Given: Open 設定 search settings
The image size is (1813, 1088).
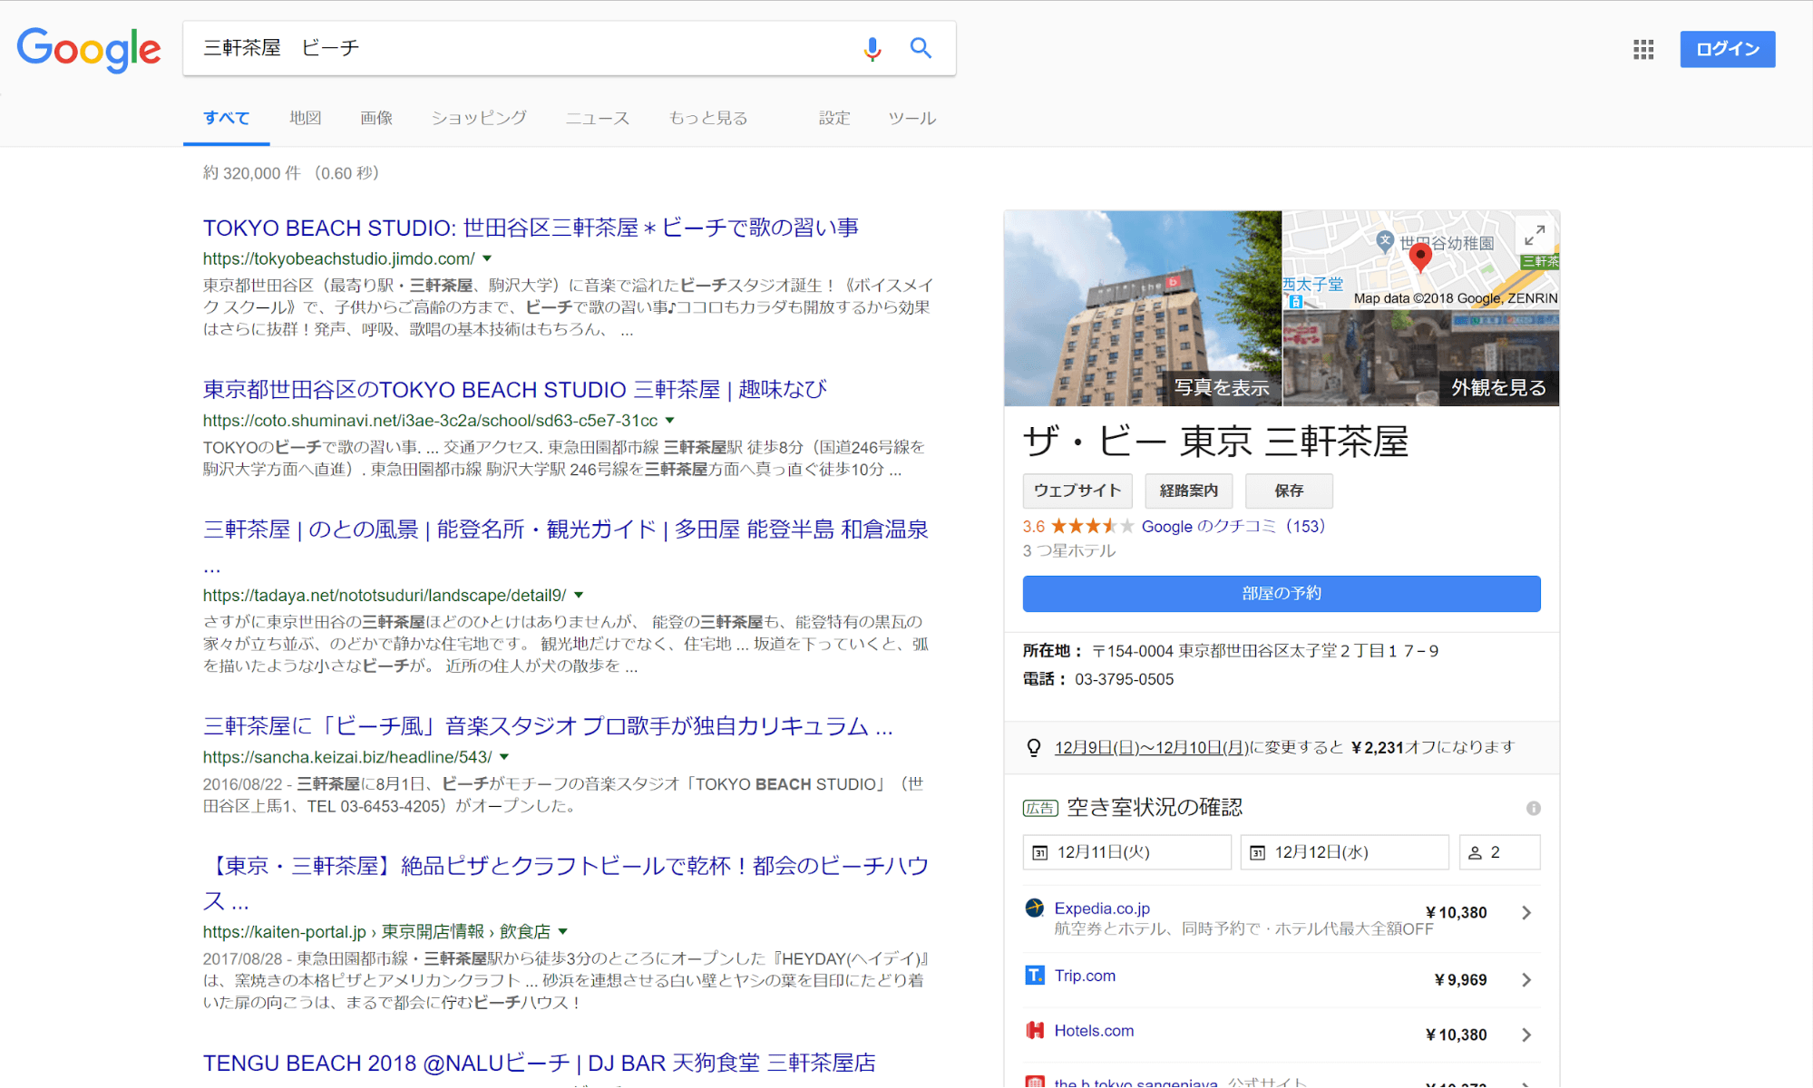Looking at the screenshot, I should tap(834, 118).
